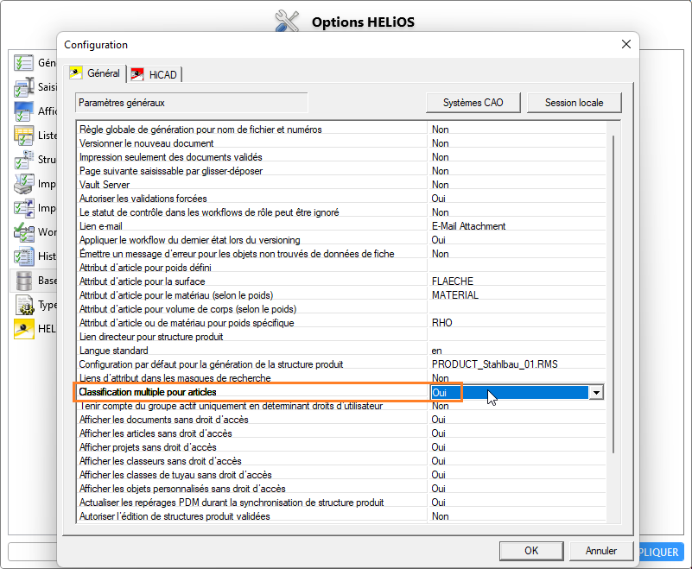Select row "Lien directeur pour structure produit"

click(x=340, y=337)
